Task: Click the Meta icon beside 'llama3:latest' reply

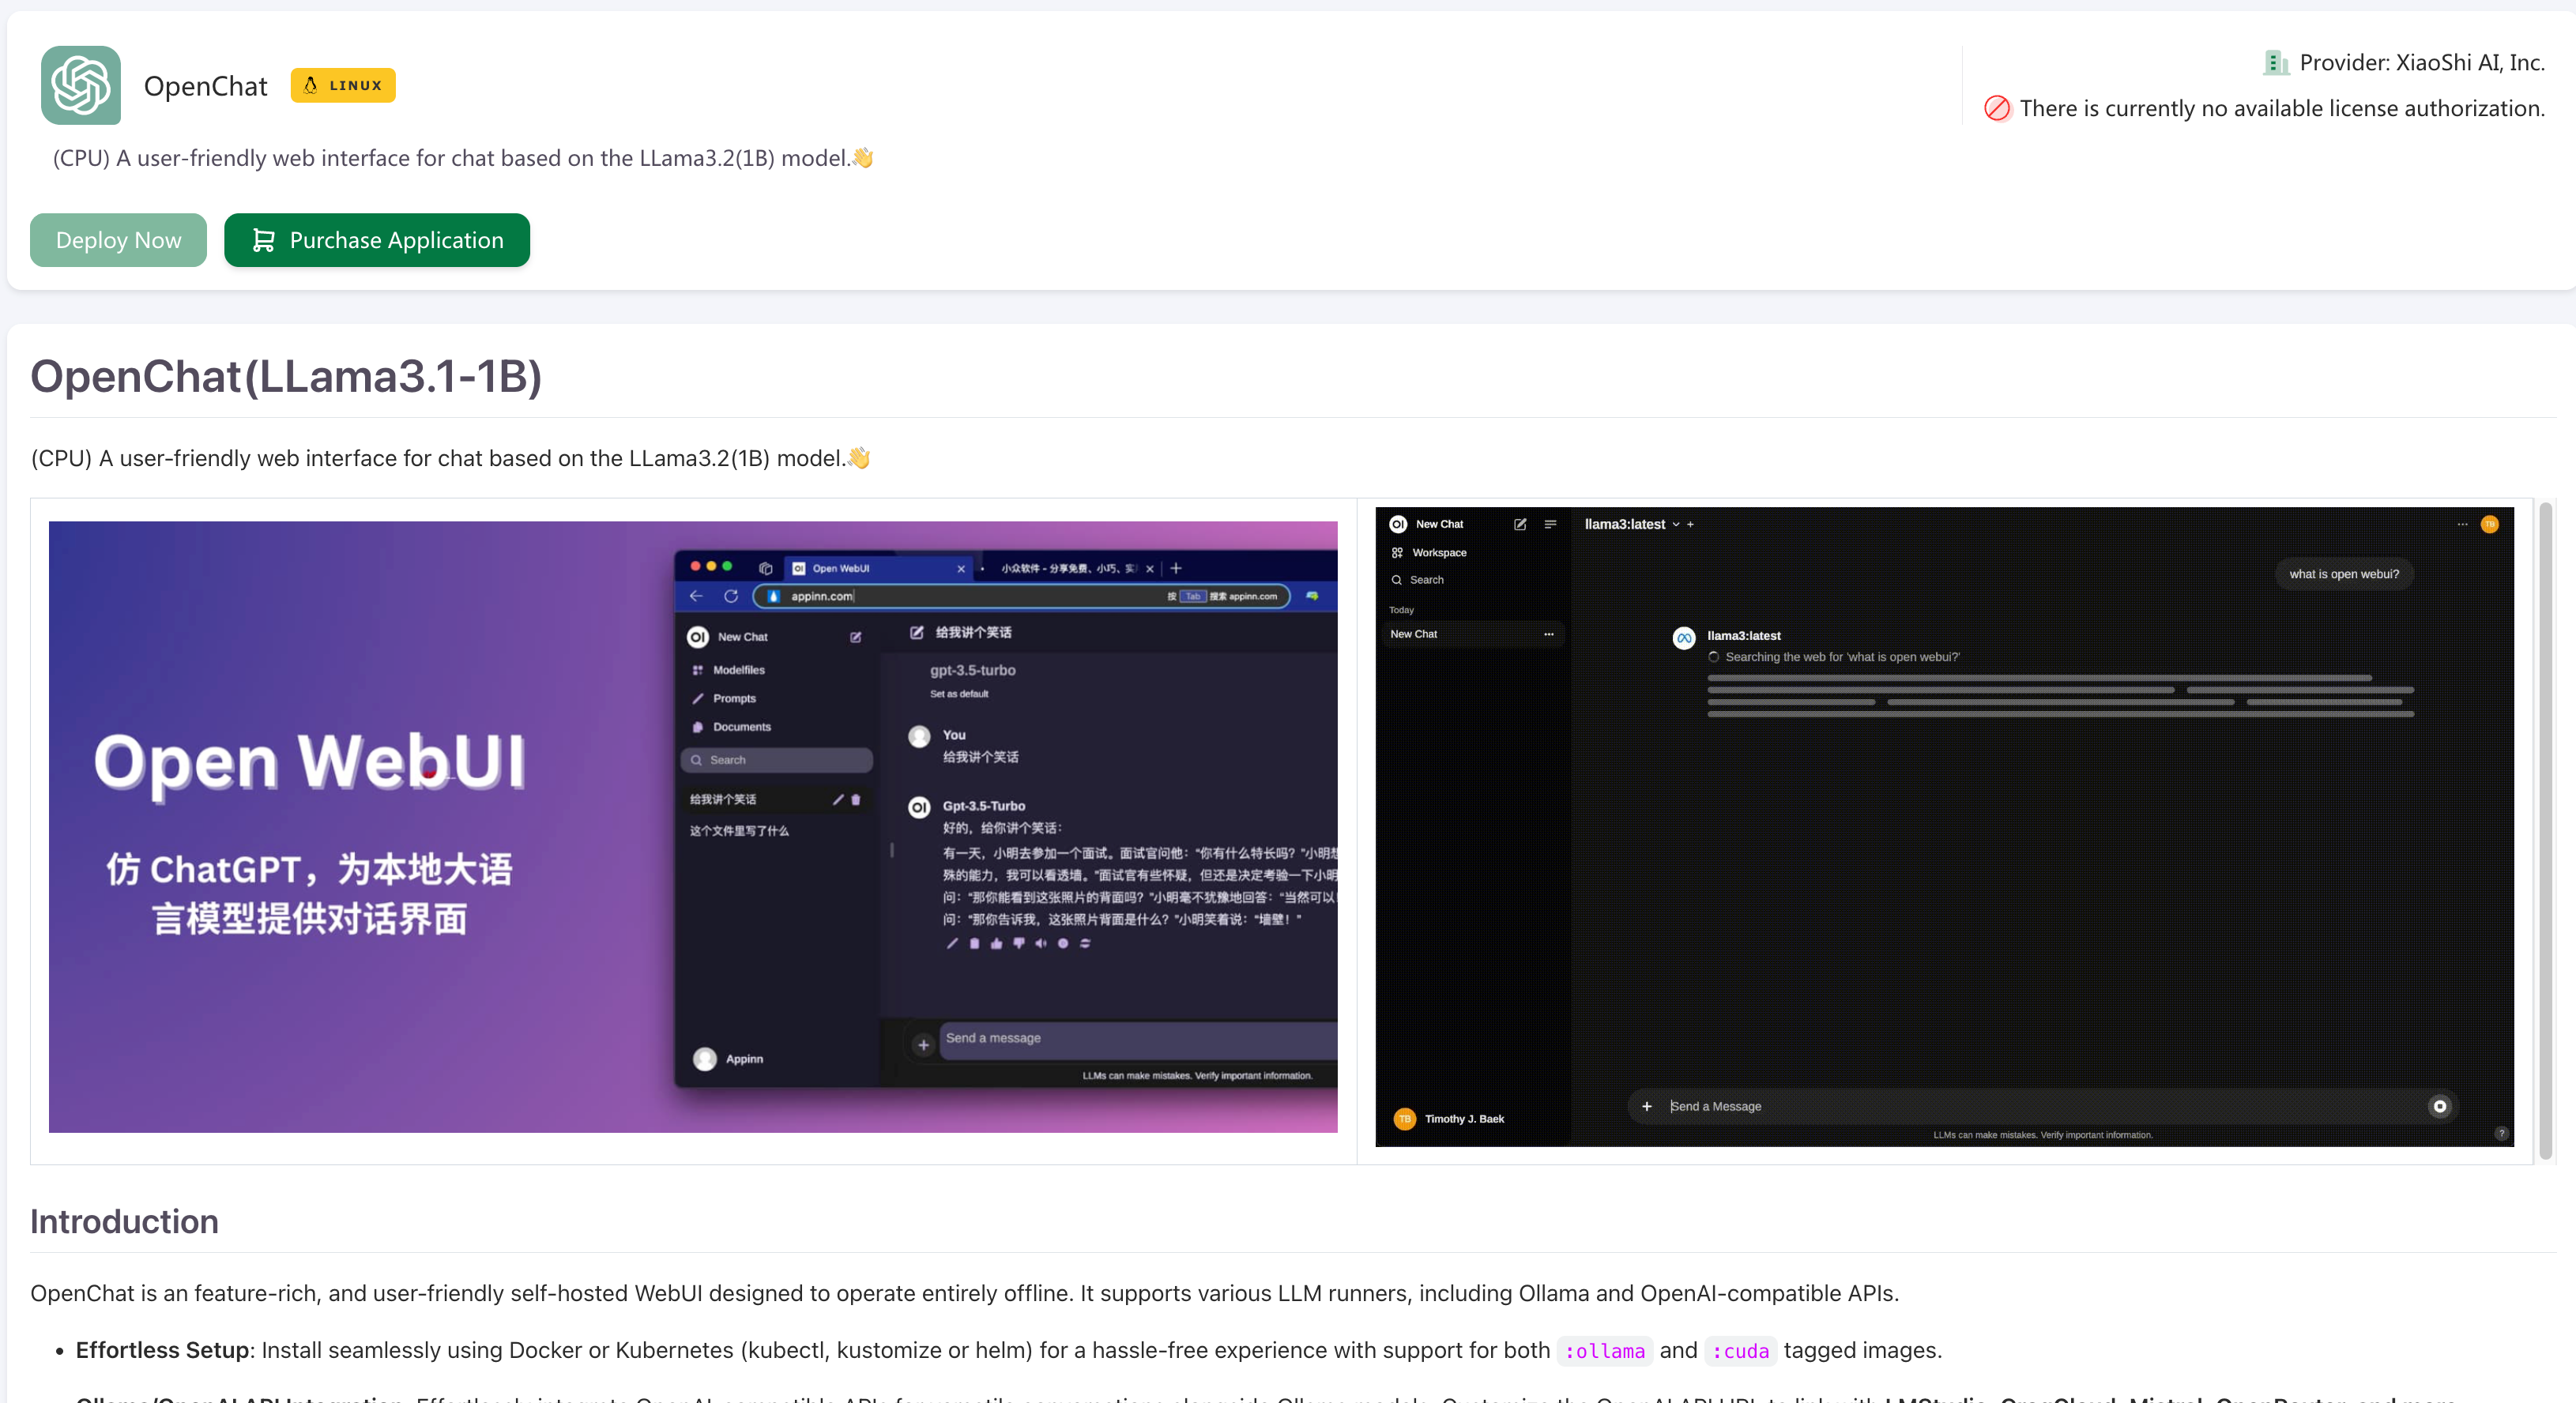Action: [x=1684, y=638]
